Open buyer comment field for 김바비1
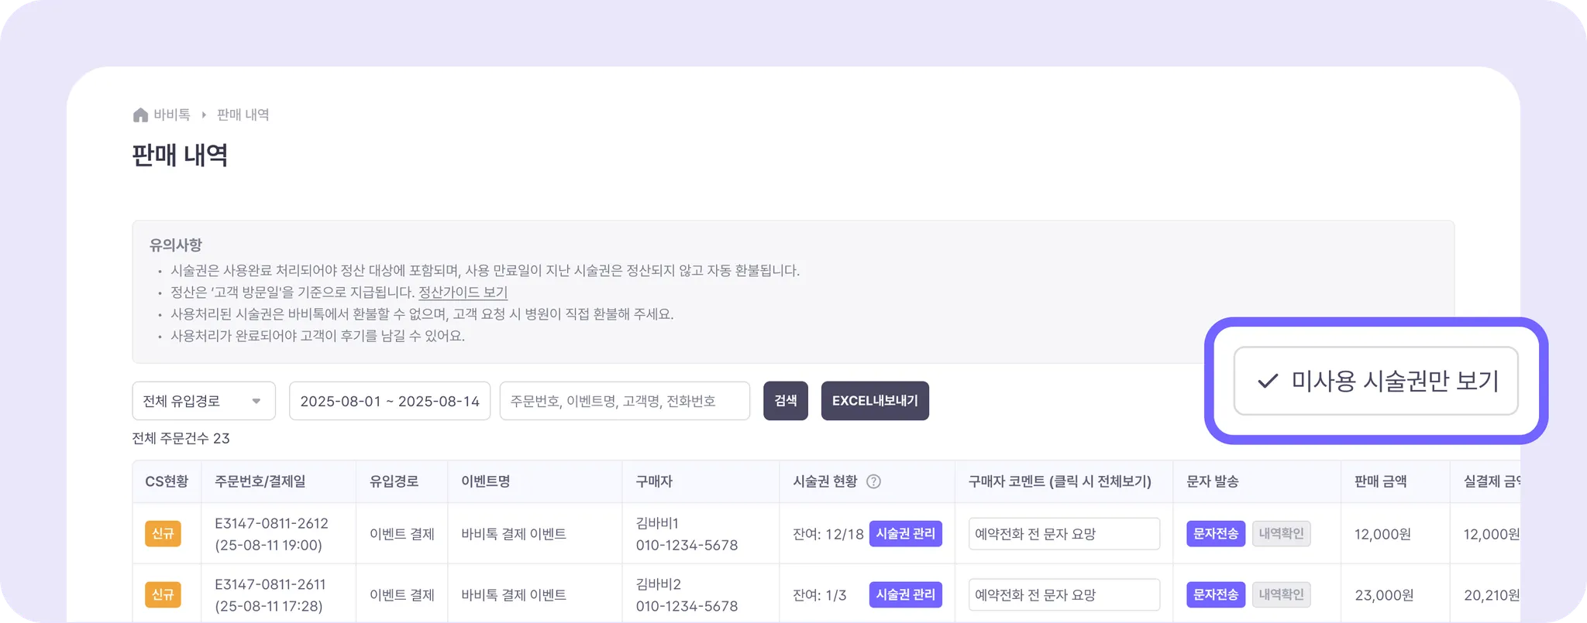The height and width of the screenshot is (623, 1587). (x=1064, y=534)
